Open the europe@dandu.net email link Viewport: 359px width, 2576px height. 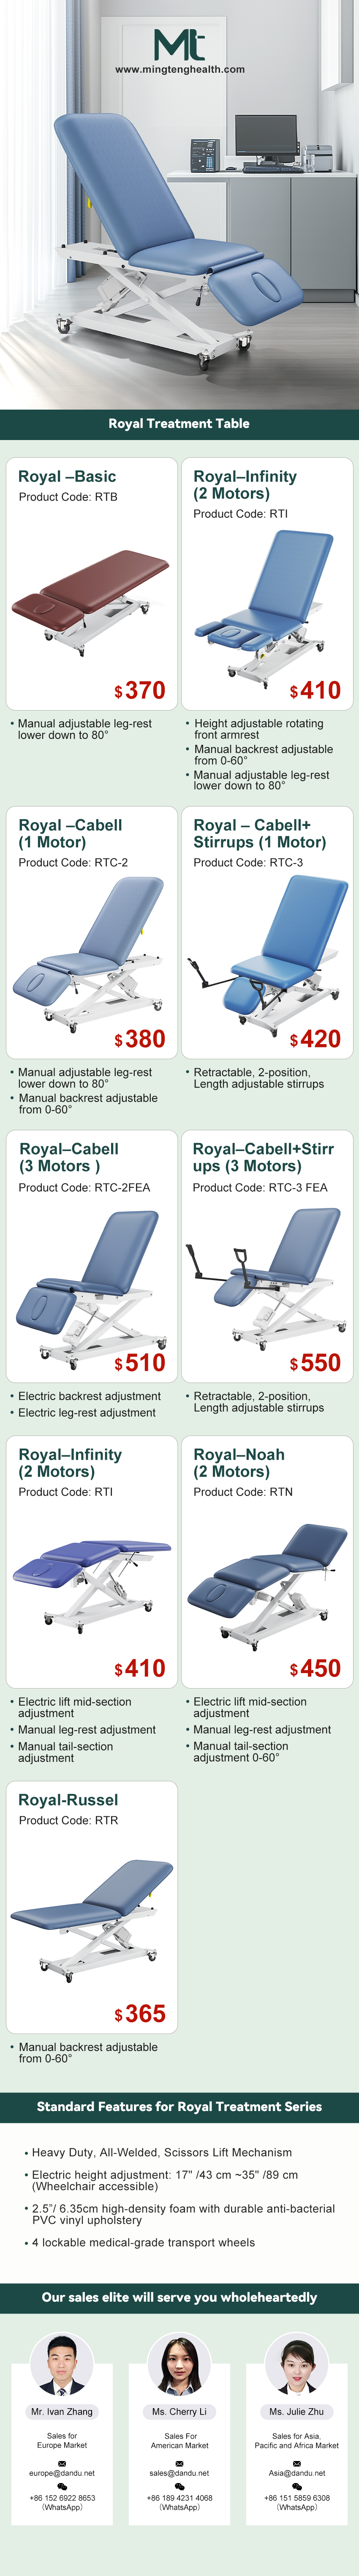click(62, 2473)
